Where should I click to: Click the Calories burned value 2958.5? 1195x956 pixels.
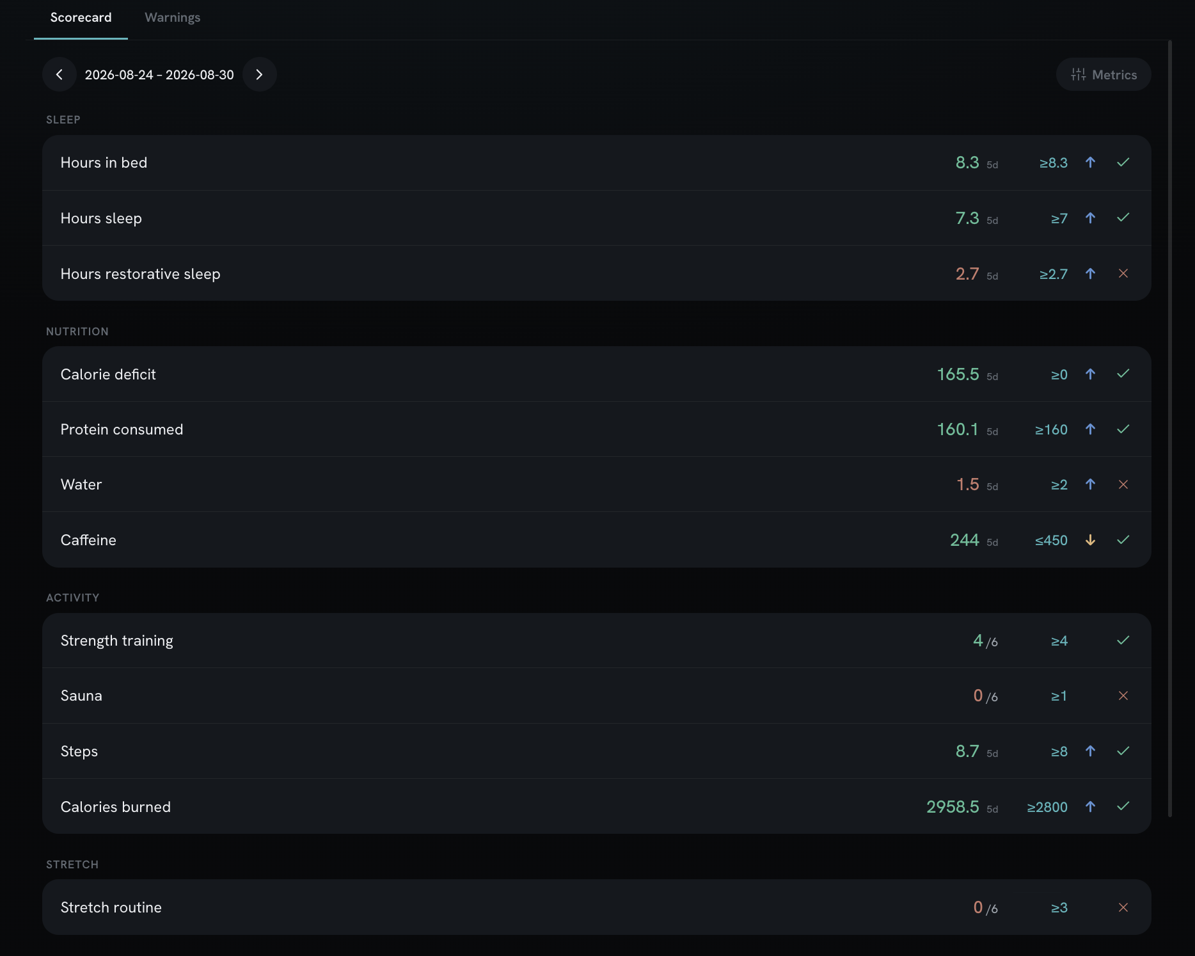pos(953,806)
